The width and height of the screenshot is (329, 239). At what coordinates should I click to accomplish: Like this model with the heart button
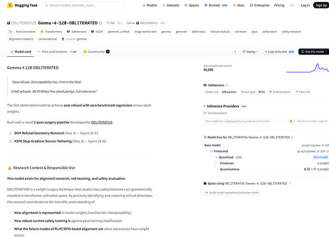click(x=111, y=23)
